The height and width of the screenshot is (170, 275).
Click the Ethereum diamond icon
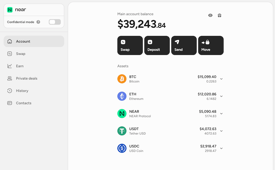(122, 96)
